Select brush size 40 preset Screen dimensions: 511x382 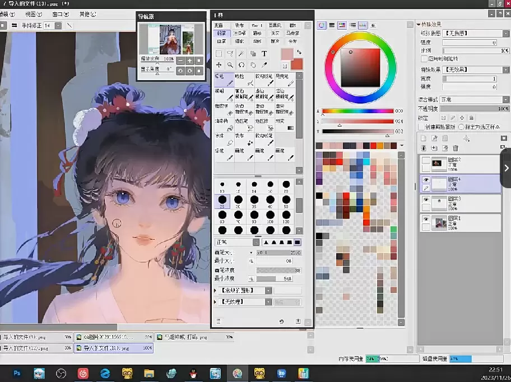(270, 202)
